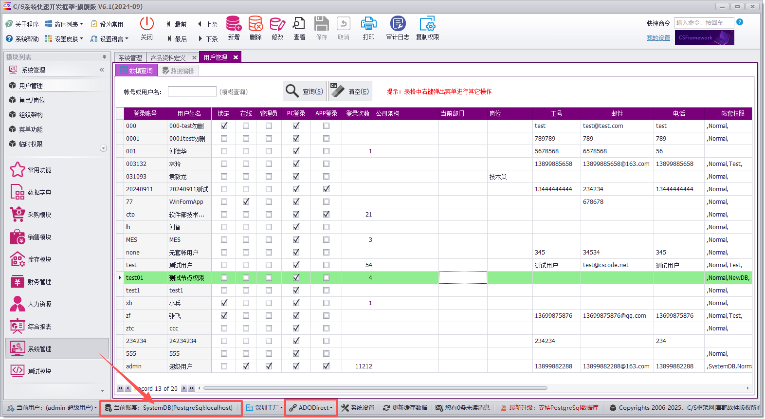
Task: Click the 快速命令 input box
Action: tap(704, 22)
